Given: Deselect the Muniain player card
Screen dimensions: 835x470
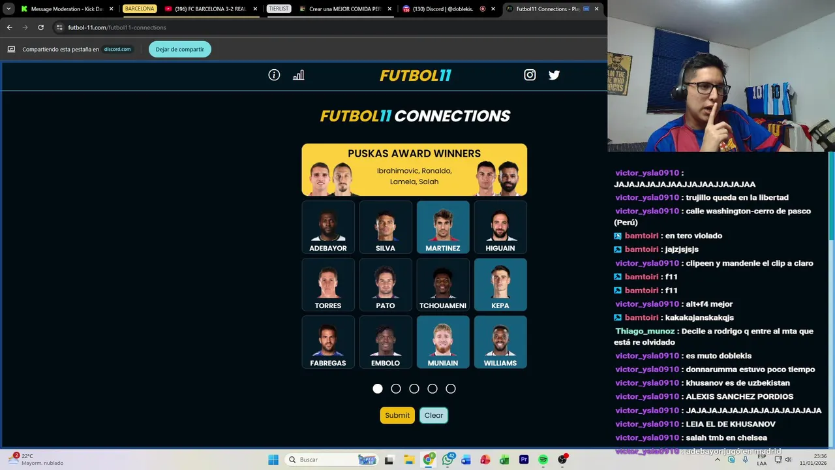Looking at the screenshot, I should pos(443,342).
